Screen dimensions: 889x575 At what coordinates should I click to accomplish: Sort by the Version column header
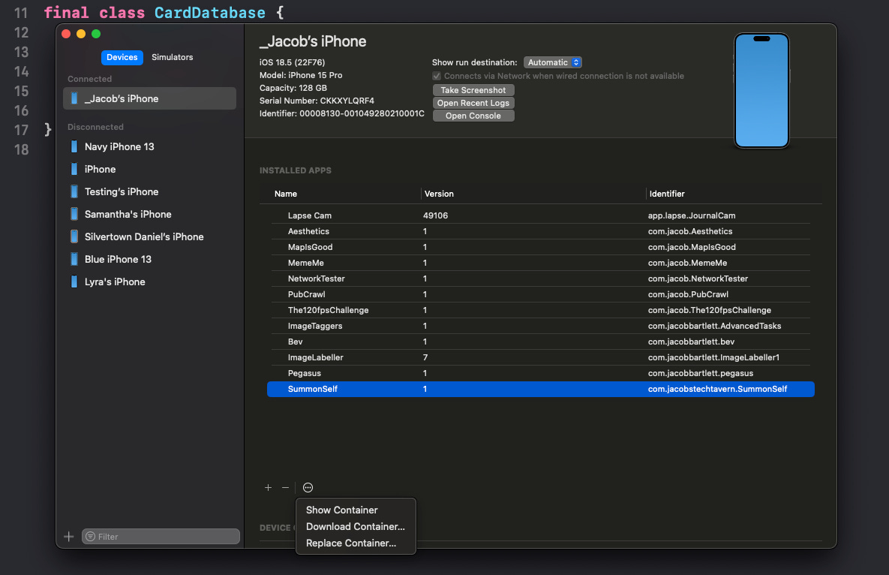(439, 194)
